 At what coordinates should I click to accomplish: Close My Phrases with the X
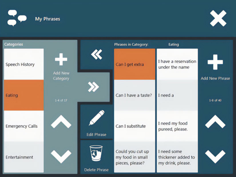pos(218,18)
